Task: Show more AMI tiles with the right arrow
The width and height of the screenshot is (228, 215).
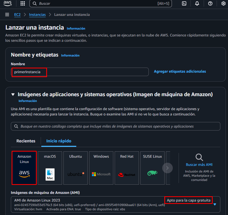Action: coord(167,168)
